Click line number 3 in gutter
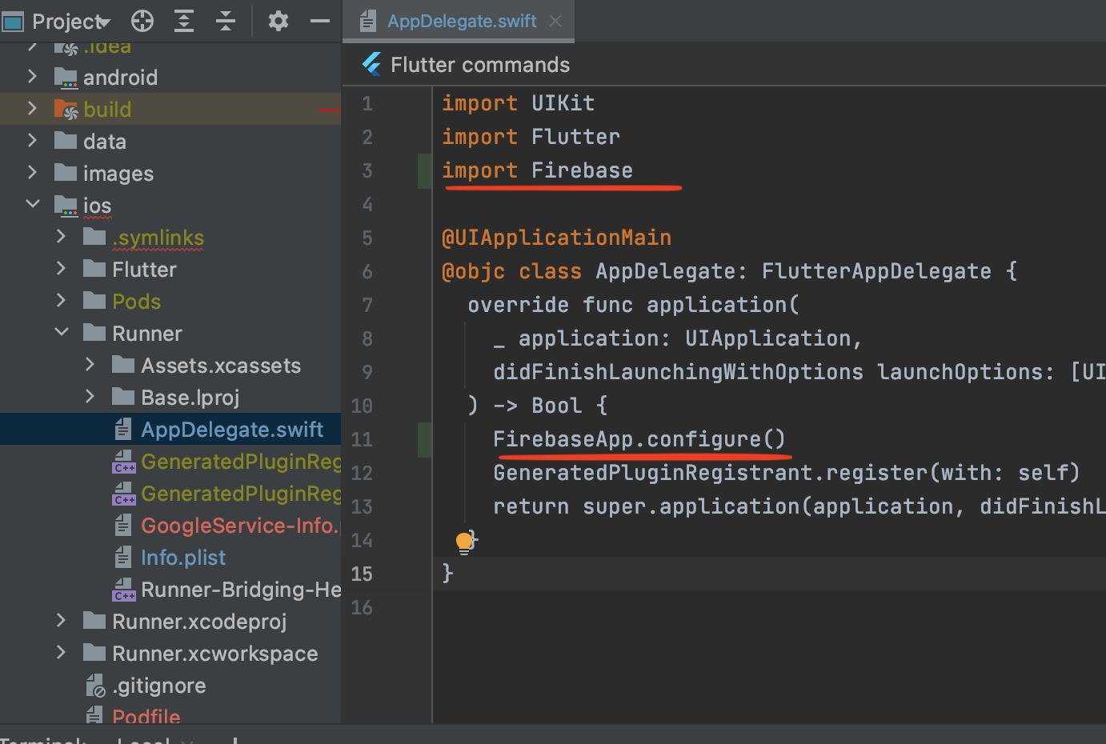The height and width of the screenshot is (744, 1106). point(367,170)
